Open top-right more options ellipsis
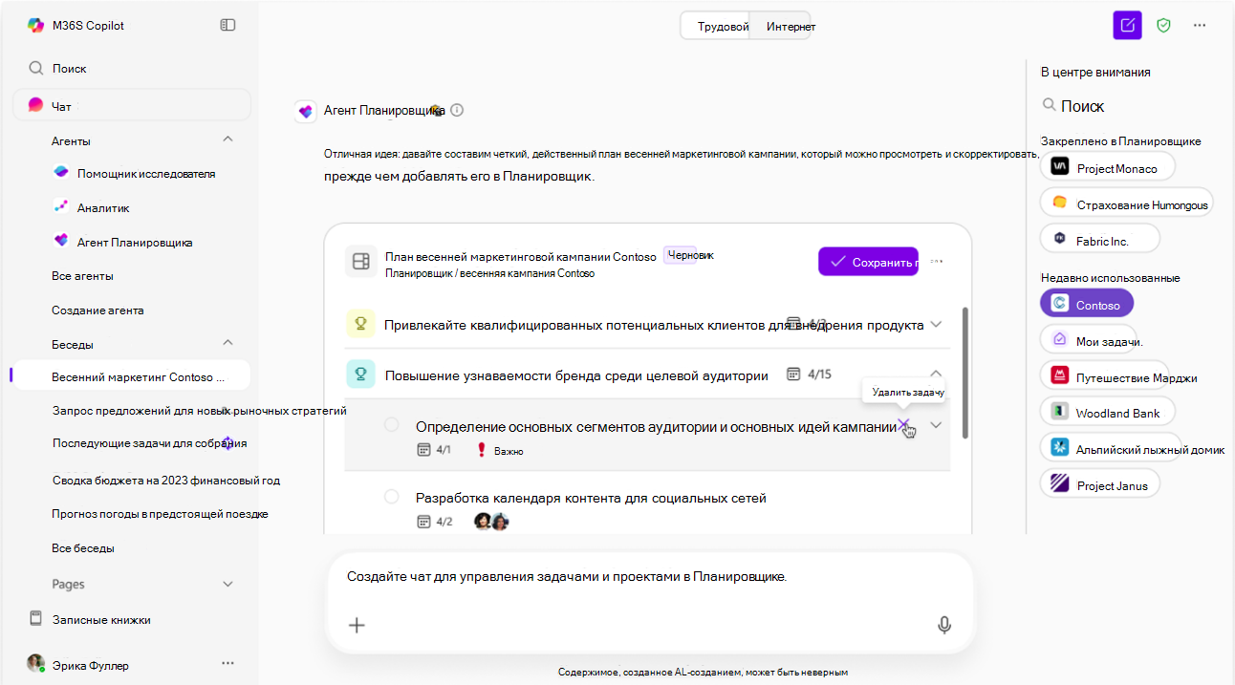 pos(1200,26)
